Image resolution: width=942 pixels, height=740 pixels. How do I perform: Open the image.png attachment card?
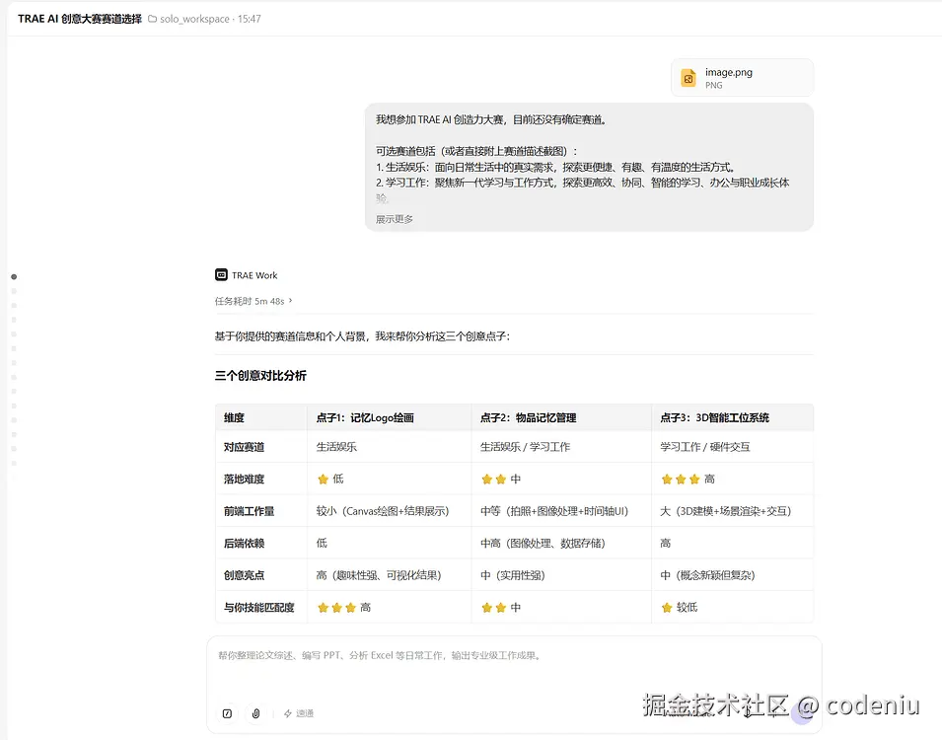[x=742, y=78]
